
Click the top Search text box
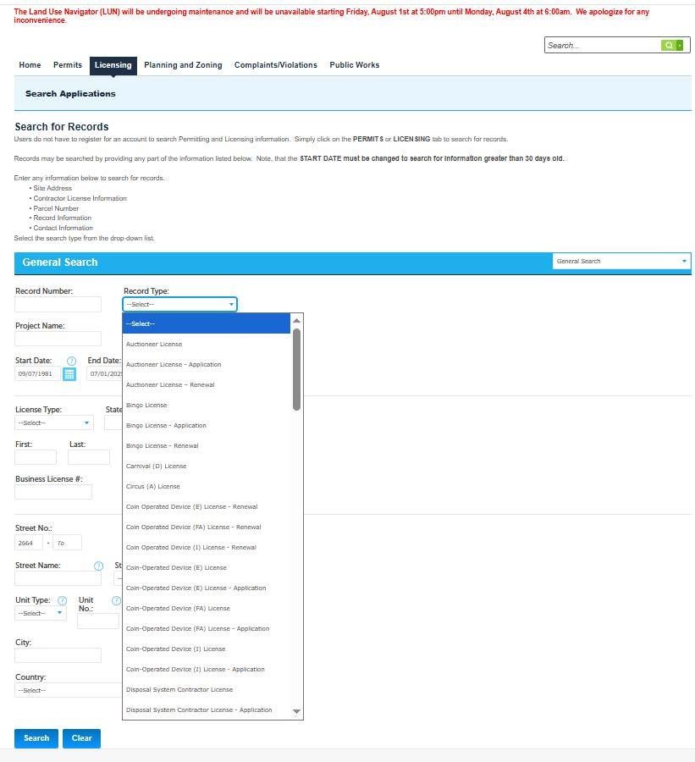tap(603, 45)
